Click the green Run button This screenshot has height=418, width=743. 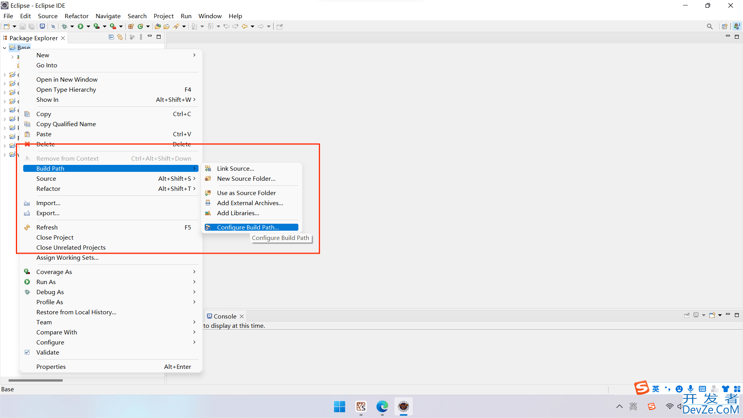point(80,26)
